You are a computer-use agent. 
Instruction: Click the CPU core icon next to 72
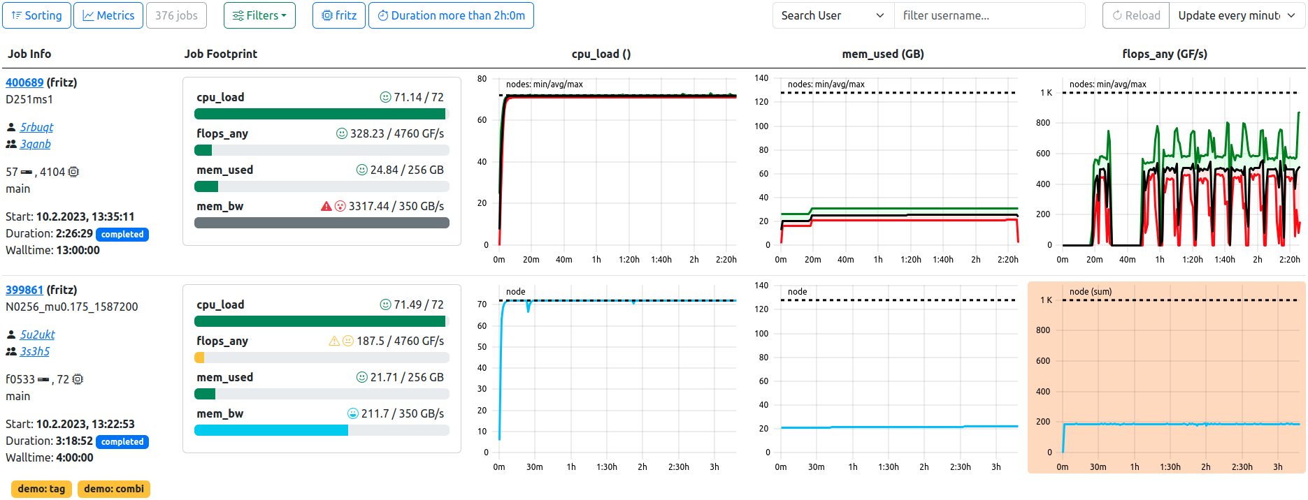[78, 379]
